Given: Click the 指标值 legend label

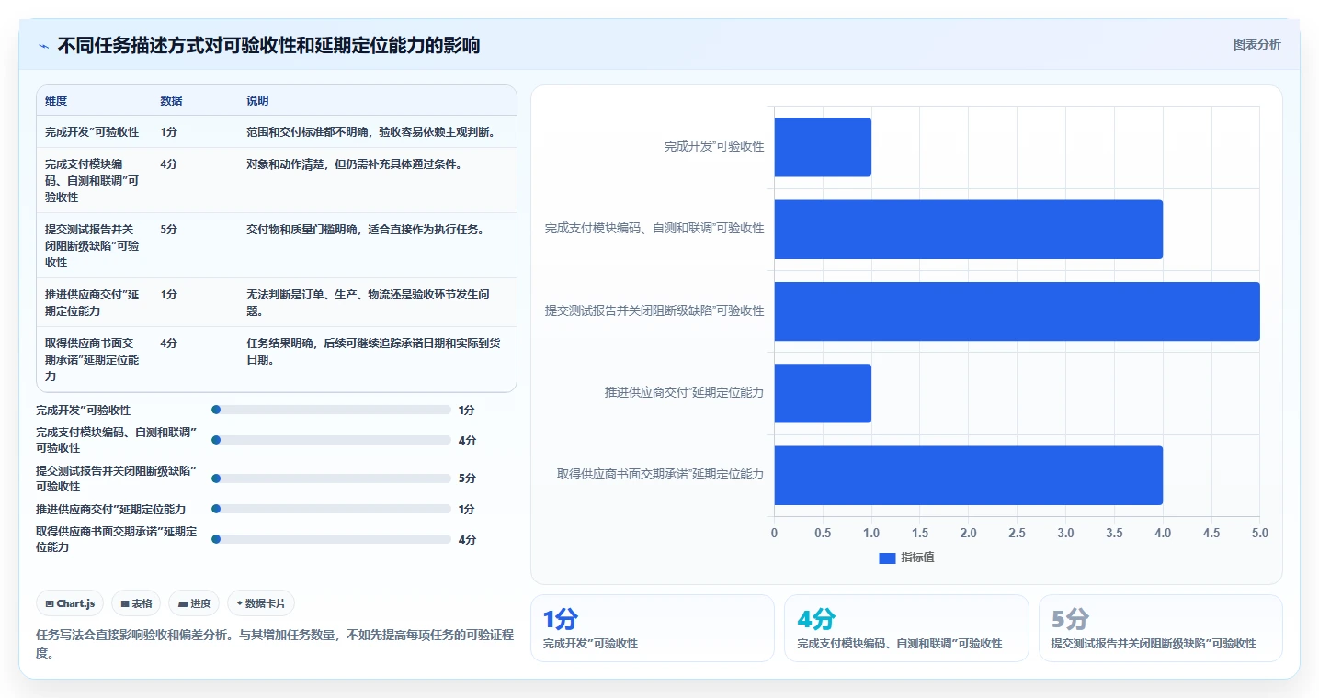Looking at the screenshot, I should point(917,557).
